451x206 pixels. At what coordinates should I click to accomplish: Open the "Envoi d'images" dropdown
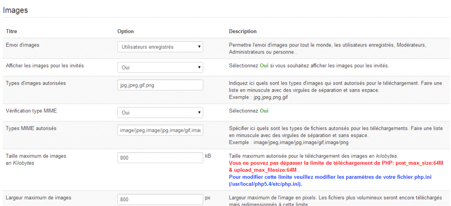click(x=160, y=47)
